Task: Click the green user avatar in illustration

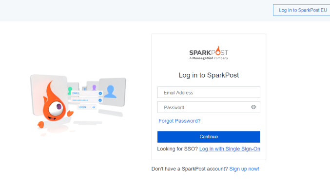Action: (x=70, y=90)
